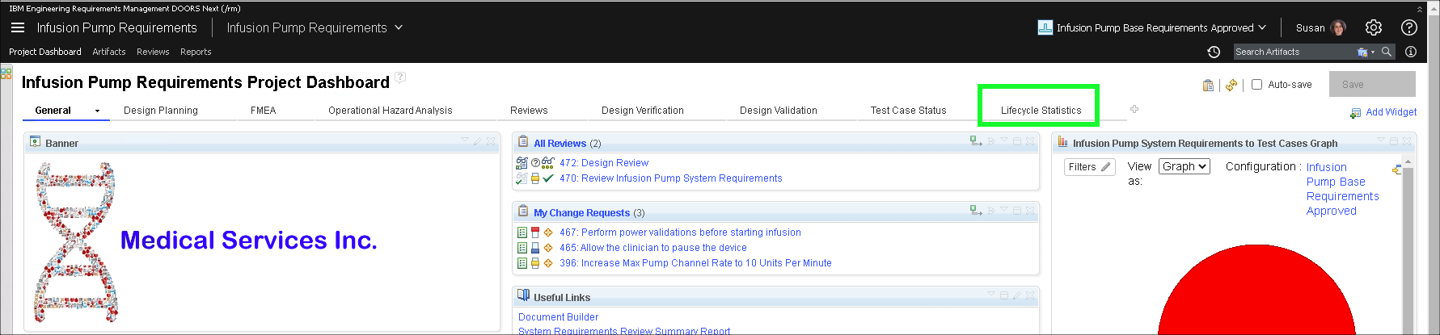Open the General tab dropdown arrow
Image resolution: width=1440 pixels, height=335 pixels.
coord(98,111)
